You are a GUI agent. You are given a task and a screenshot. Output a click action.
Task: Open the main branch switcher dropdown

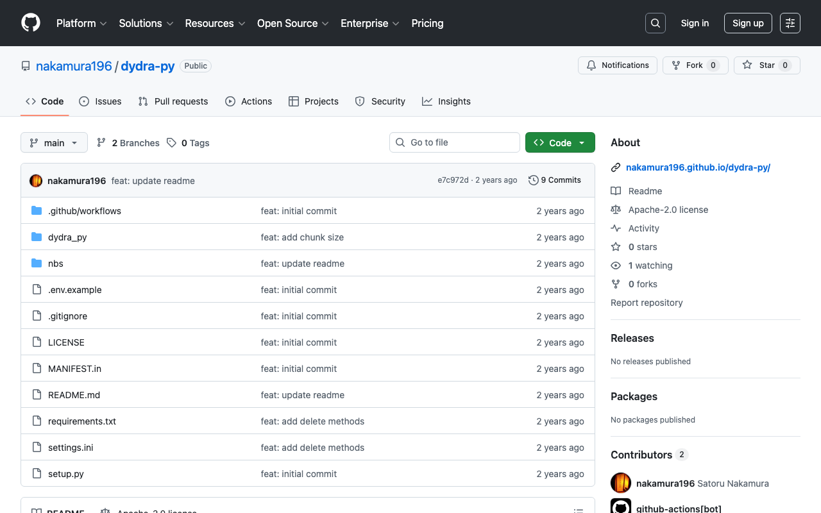coord(54,142)
